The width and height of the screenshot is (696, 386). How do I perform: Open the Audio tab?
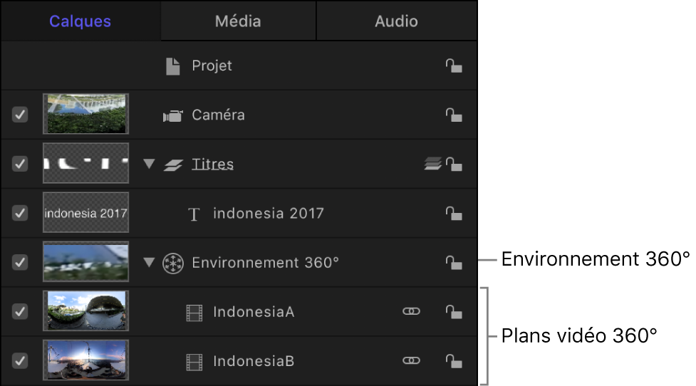click(396, 21)
